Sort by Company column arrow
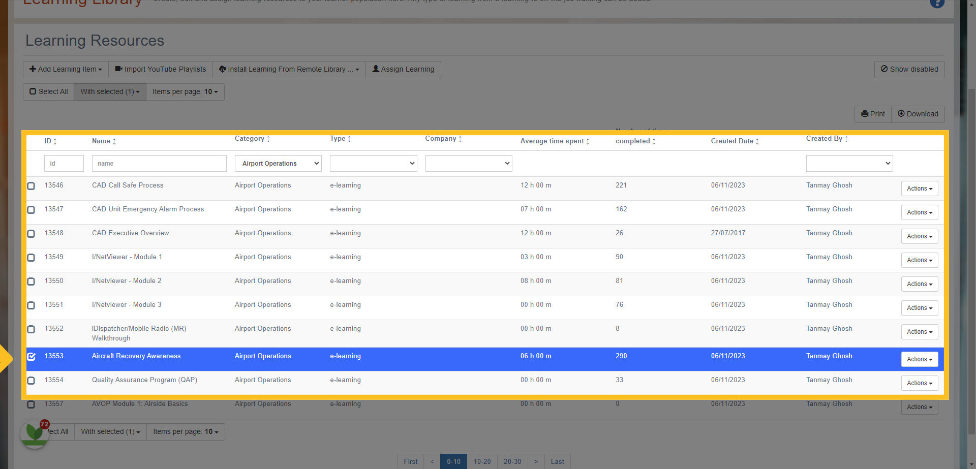 (x=460, y=139)
